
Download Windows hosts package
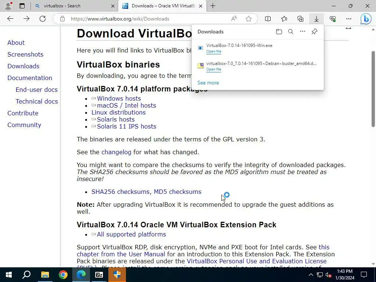pos(119,98)
